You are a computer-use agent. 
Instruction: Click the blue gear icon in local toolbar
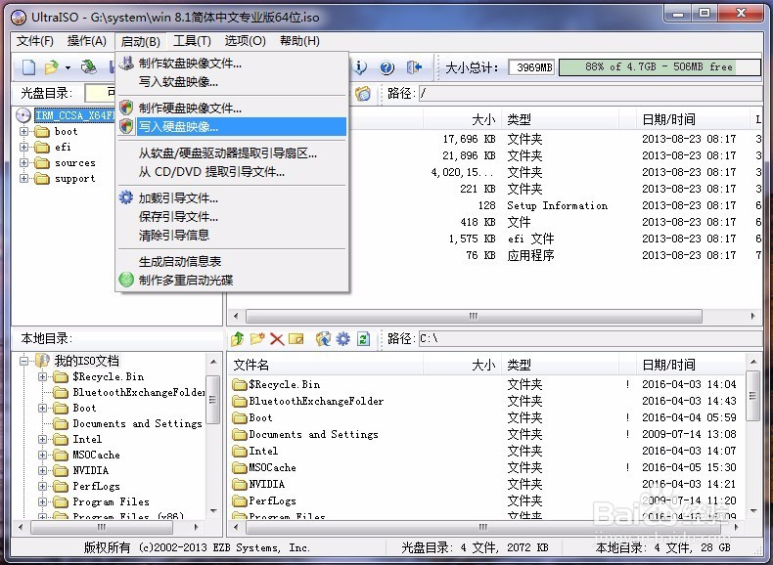tap(343, 339)
